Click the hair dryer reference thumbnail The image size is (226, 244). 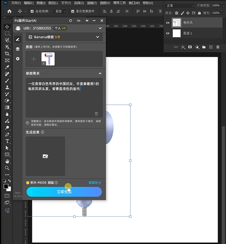[x=48, y=59]
